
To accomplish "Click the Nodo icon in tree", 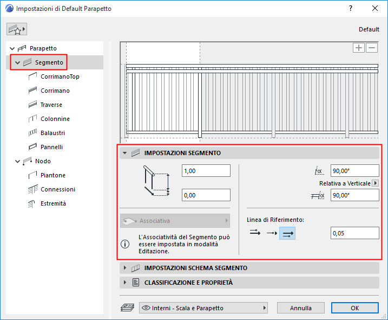I will tap(27, 161).
